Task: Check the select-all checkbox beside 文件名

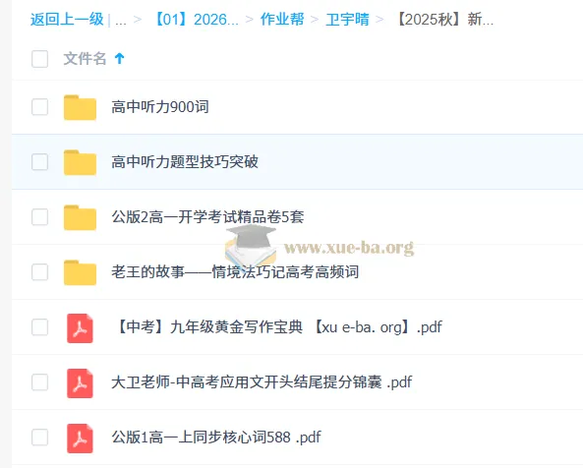Action: (x=39, y=59)
